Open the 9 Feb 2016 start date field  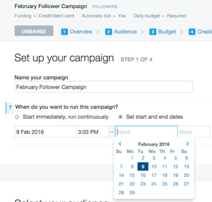pyautogui.click(x=45, y=132)
